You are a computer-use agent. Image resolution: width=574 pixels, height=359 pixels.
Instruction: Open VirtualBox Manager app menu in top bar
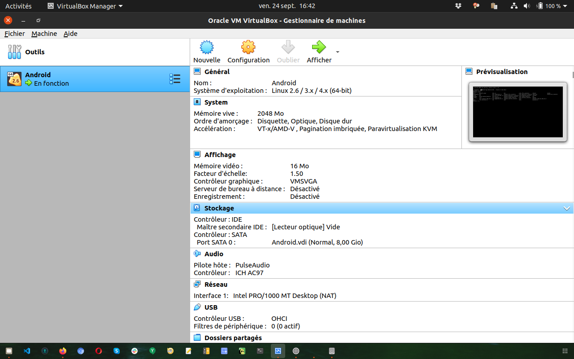click(85, 6)
